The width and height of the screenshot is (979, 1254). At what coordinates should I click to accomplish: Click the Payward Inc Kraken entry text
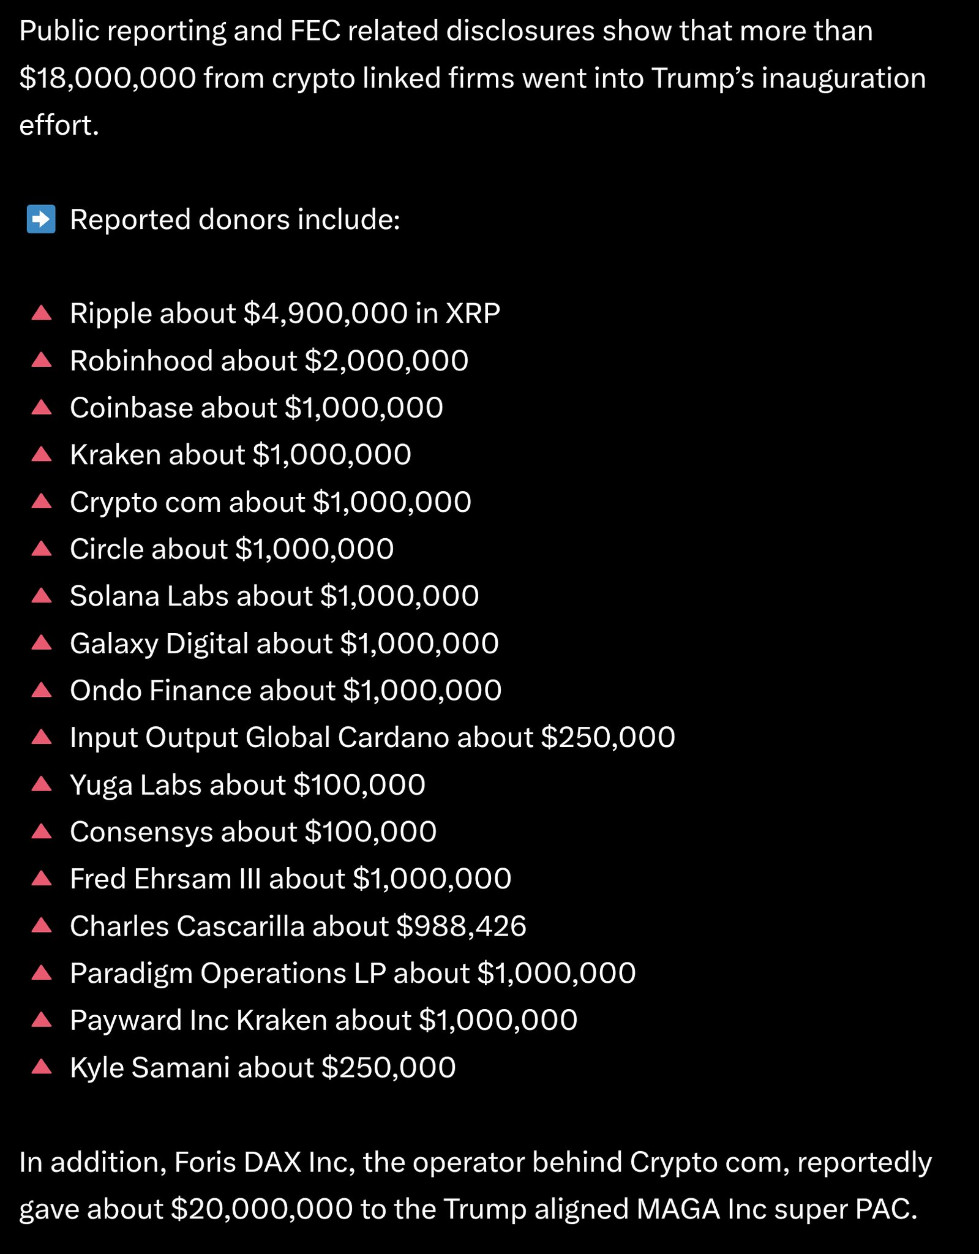click(x=323, y=1020)
